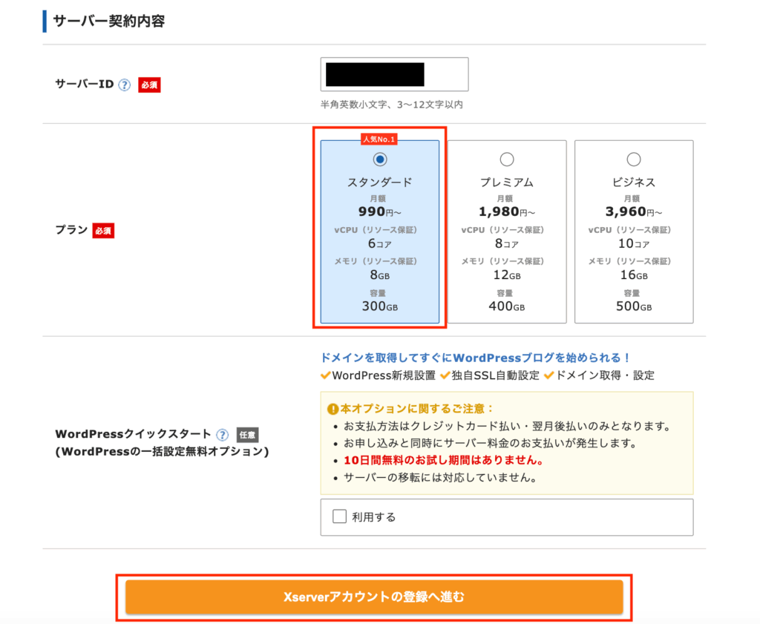This screenshot has width=760, height=624.
Task: Enable the 利用する checkbox
Action: pyautogui.click(x=340, y=517)
